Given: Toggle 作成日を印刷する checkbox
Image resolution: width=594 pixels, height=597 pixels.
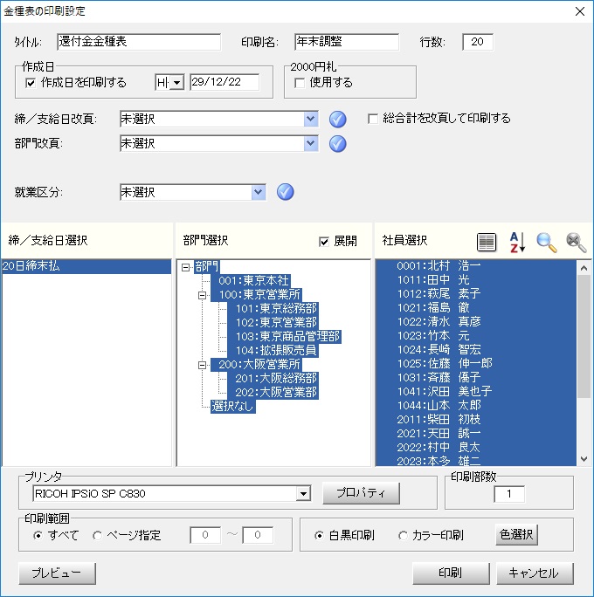Looking at the screenshot, I should (x=31, y=83).
